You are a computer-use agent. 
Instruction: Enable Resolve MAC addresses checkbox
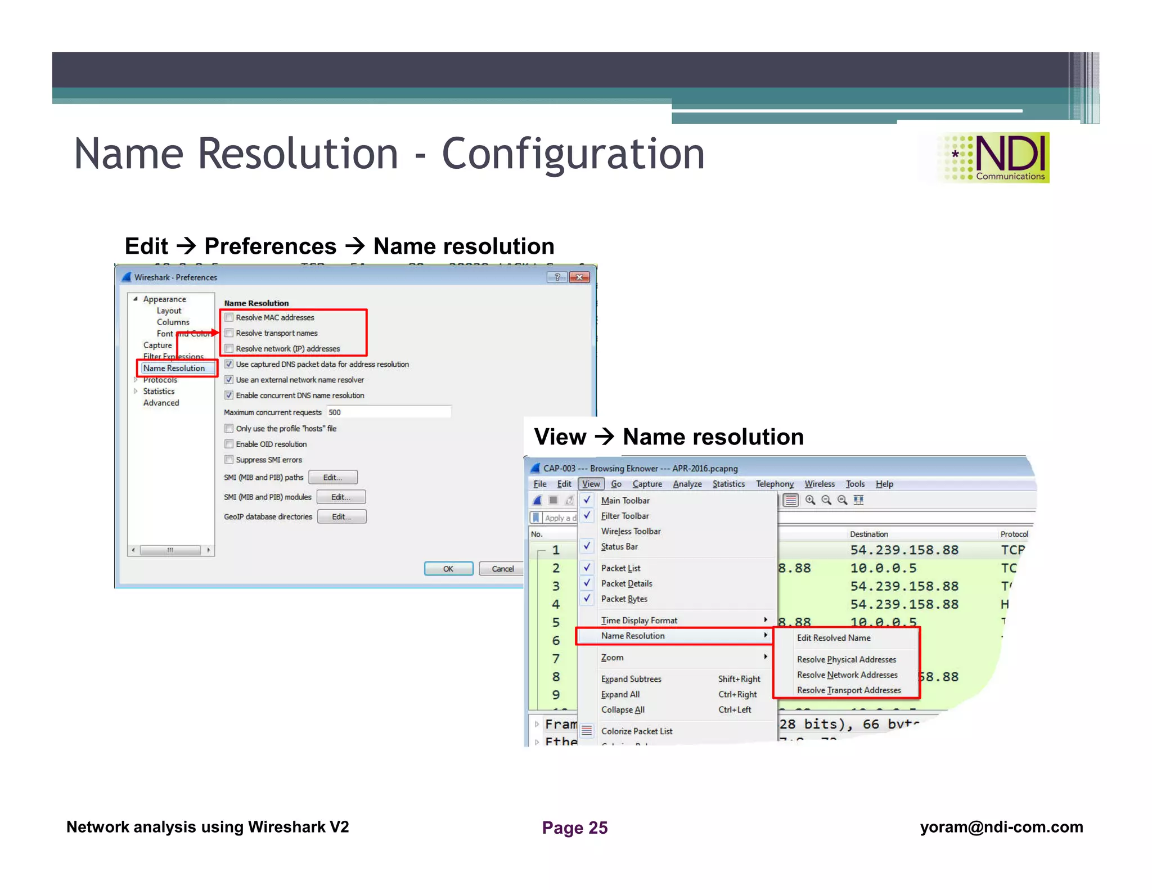(x=229, y=317)
